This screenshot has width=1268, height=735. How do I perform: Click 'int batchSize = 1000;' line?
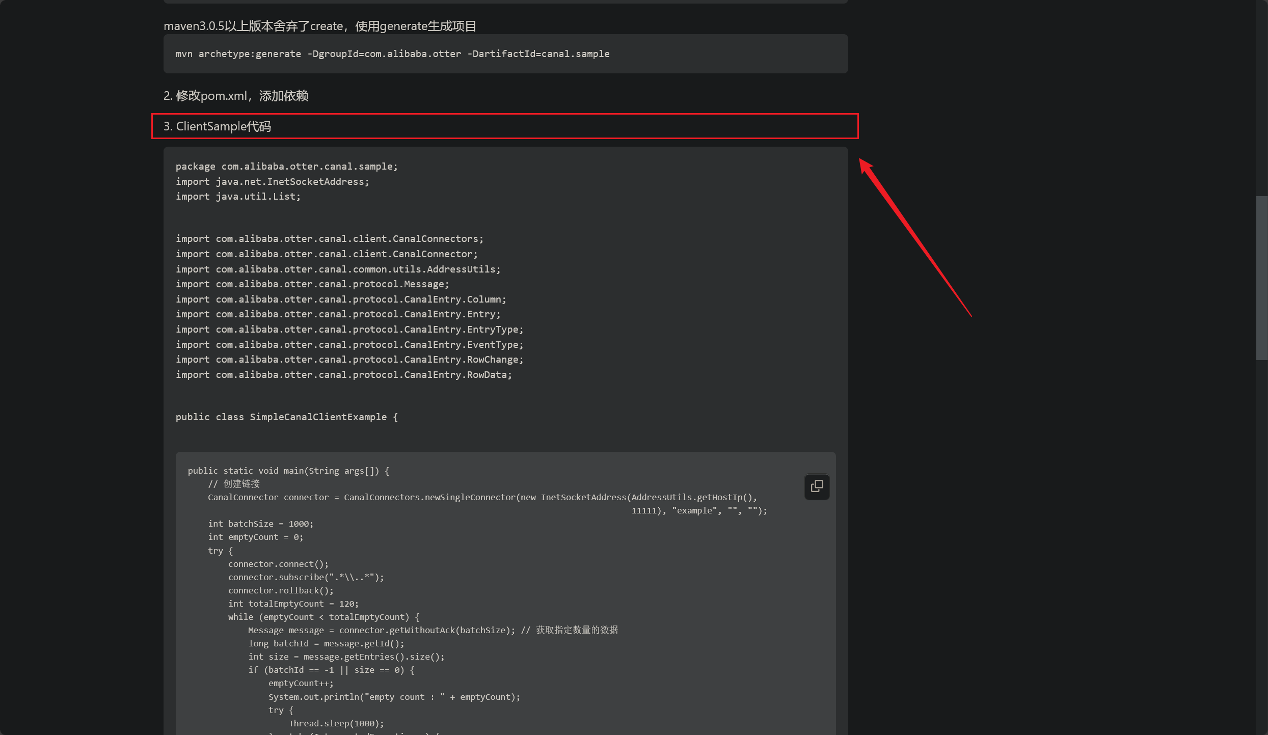click(260, 524)
